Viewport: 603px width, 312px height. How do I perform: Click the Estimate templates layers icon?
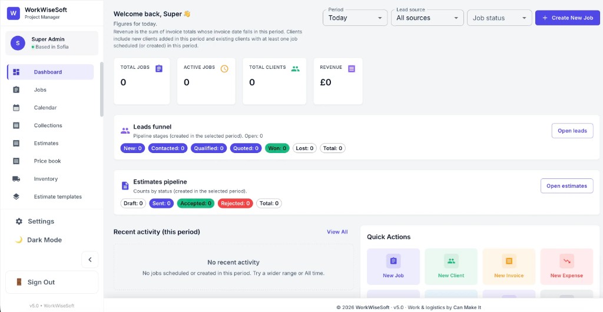point(16,197)
